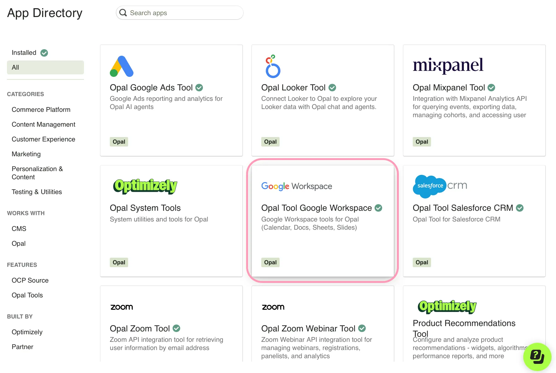The width and height of the screenshot is (556, 373).
Task: Click the Opal tag on Google Workspace card
Action: 270,262
